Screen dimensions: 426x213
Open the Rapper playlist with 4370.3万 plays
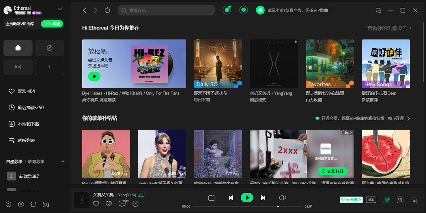[106, 154]
